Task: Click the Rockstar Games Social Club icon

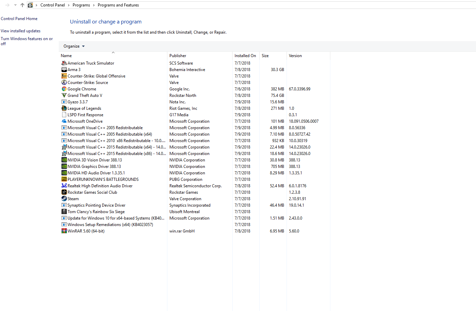Action: point(64,192)
